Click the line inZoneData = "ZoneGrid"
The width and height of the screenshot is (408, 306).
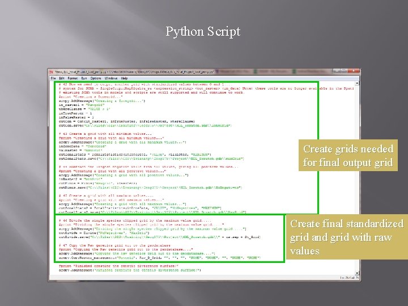[83, 146]
